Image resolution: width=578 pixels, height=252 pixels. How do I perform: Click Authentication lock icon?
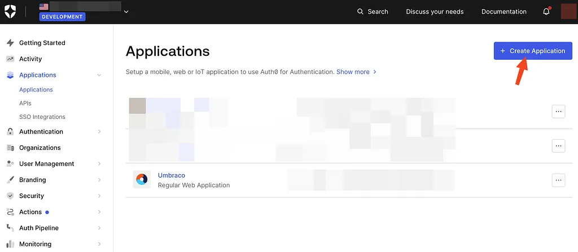pyautogui.click(x=10, y=131)
